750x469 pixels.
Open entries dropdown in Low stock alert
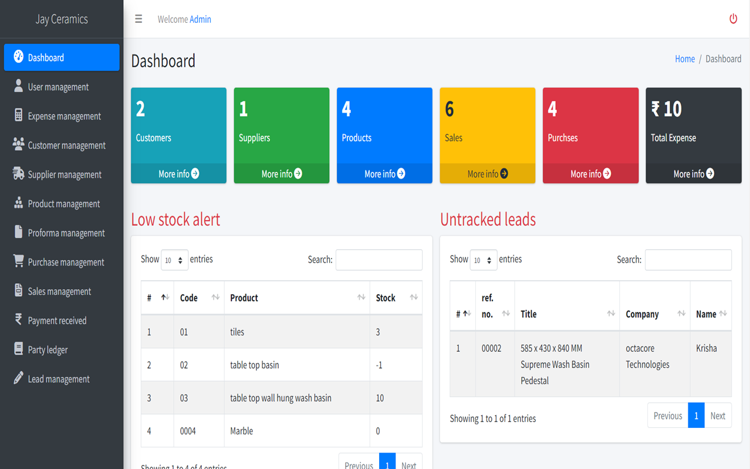click(174, 260)
